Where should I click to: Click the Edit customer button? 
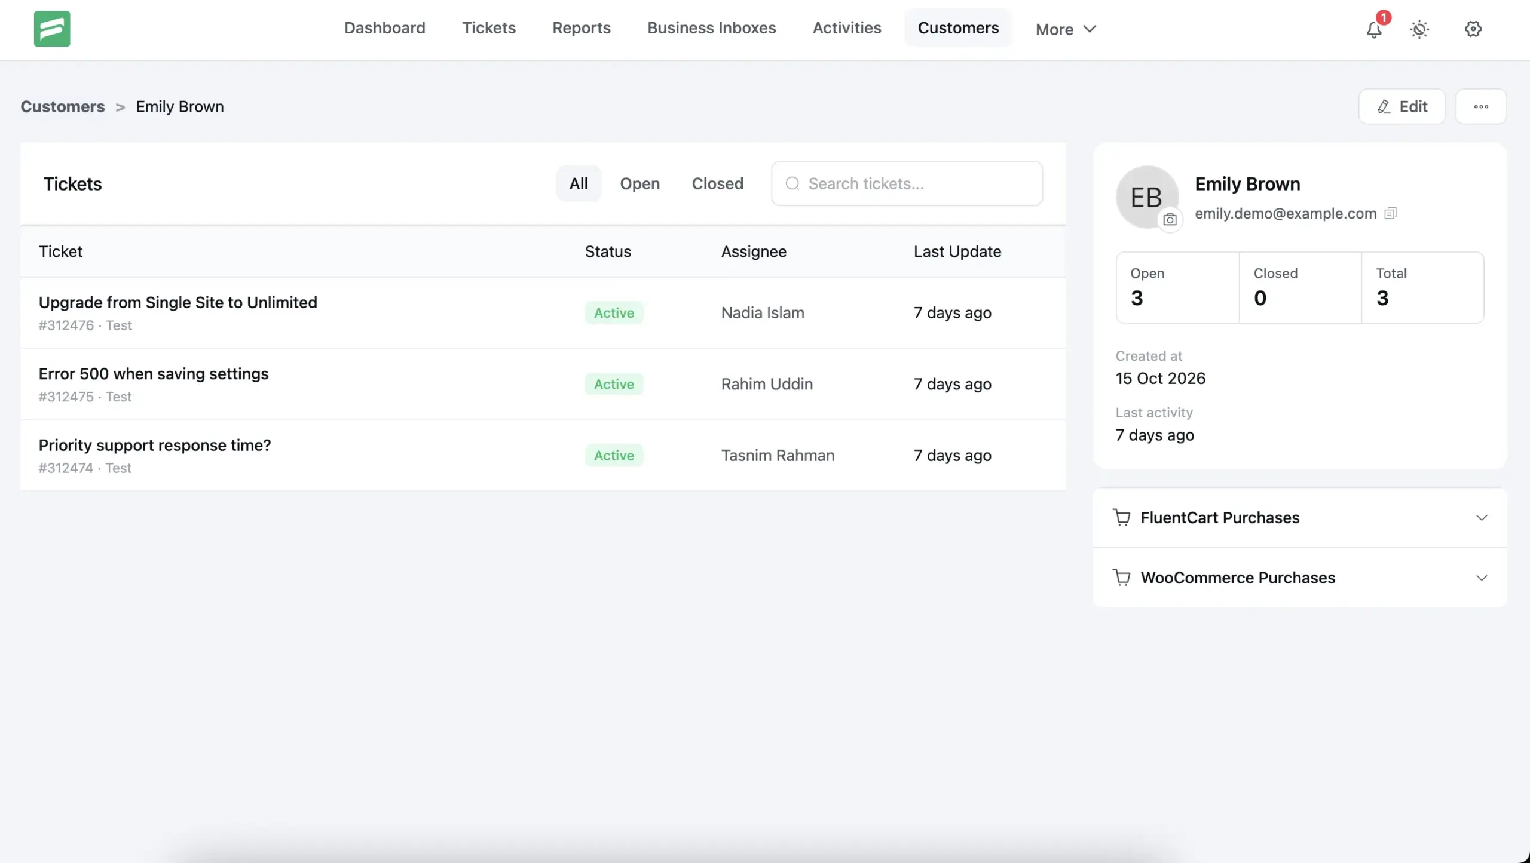1402,106
